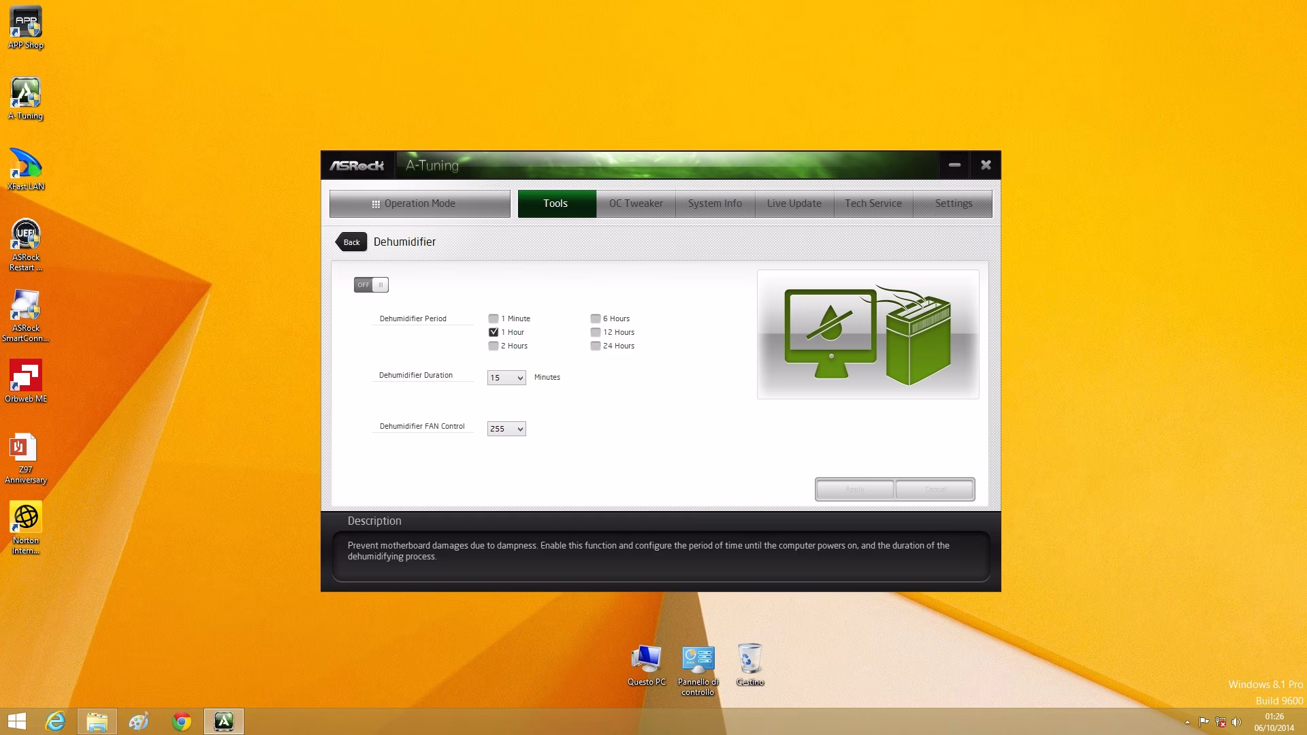The height and width of the screenshot is (735, 1307).
Task: Click the network status tray icon
Action: pyautogui.click(x=1221, y=722)
